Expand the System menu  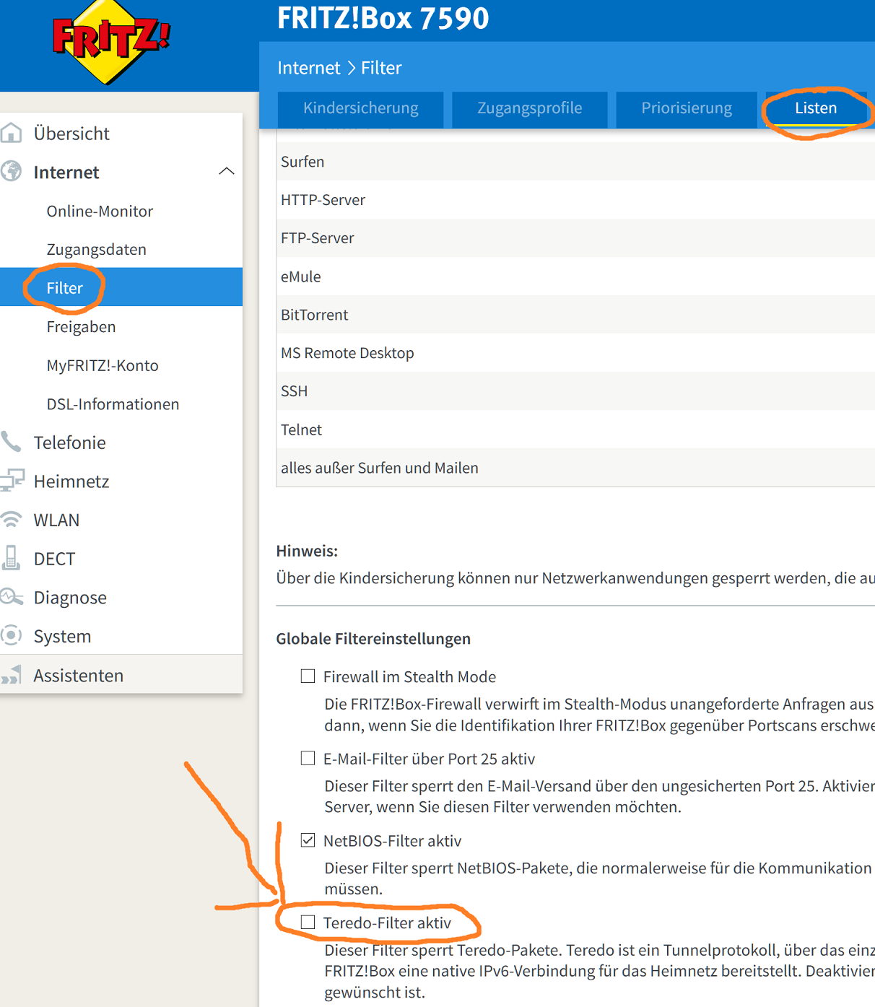[62, 637]
